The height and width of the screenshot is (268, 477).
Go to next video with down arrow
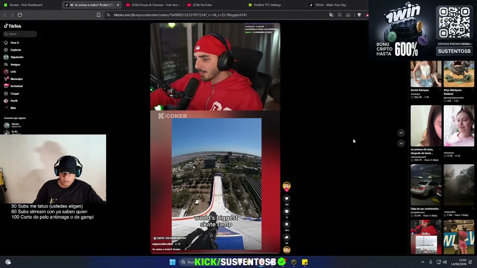point(401,143)
